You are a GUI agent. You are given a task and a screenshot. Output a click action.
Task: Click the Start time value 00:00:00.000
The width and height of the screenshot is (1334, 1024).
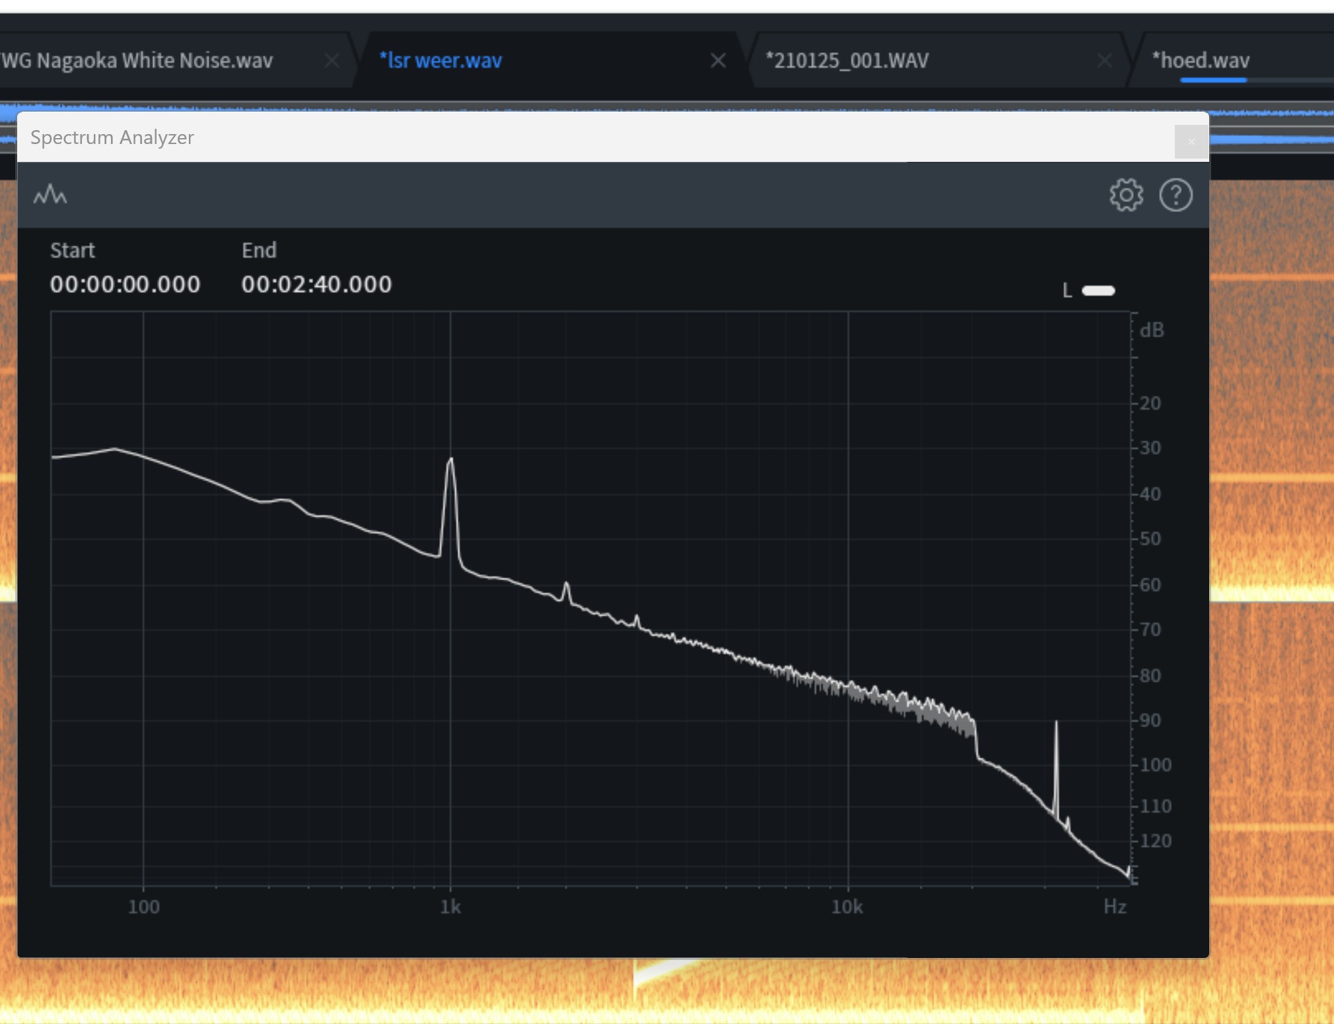(125, 284)
